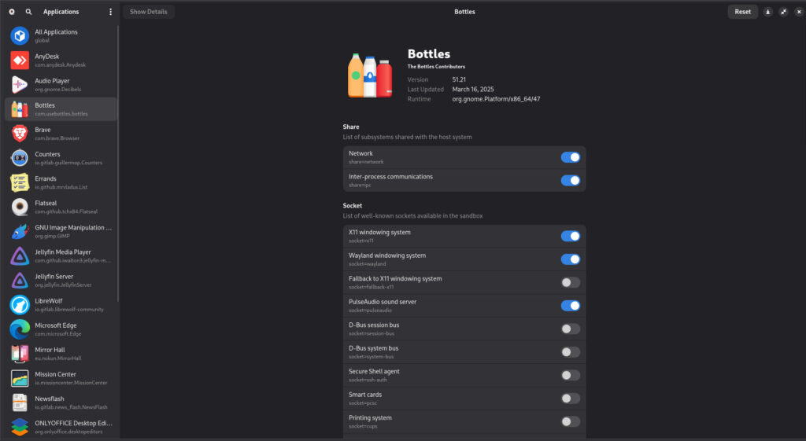The width and height of the screenshot is (806, 441).
Task: Click the Show Details button
Action: 149,12
